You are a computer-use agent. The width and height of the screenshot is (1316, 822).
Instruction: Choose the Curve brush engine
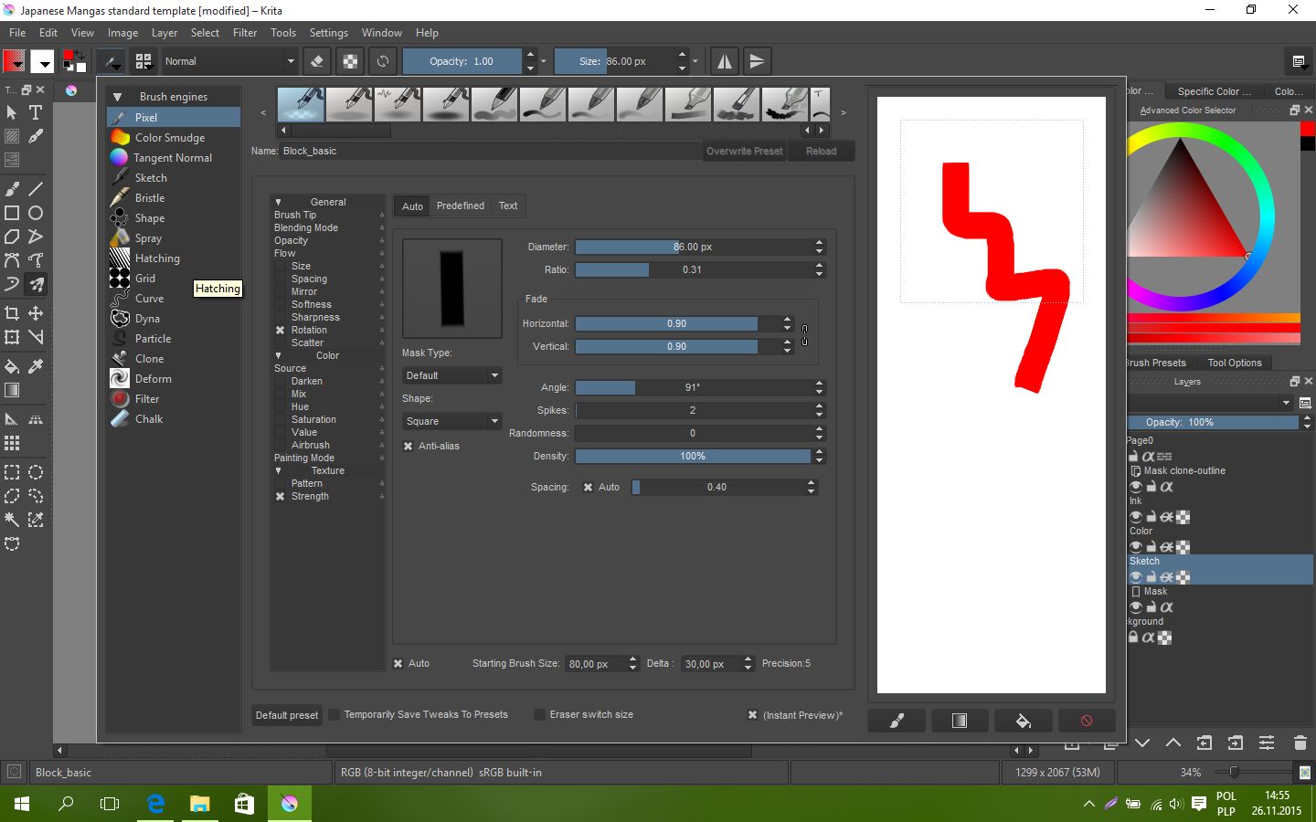(x=174, y=298)
